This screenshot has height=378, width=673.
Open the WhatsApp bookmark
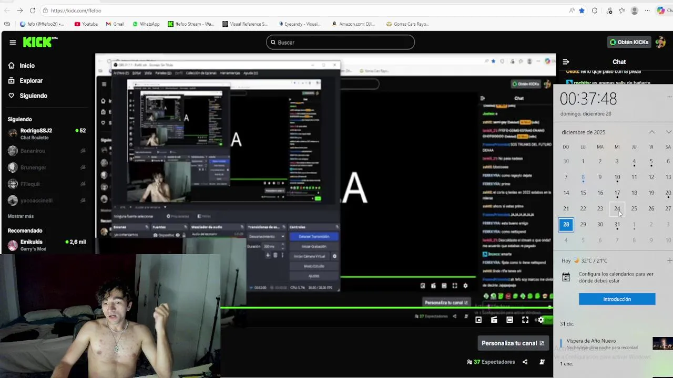click(146, 24)
